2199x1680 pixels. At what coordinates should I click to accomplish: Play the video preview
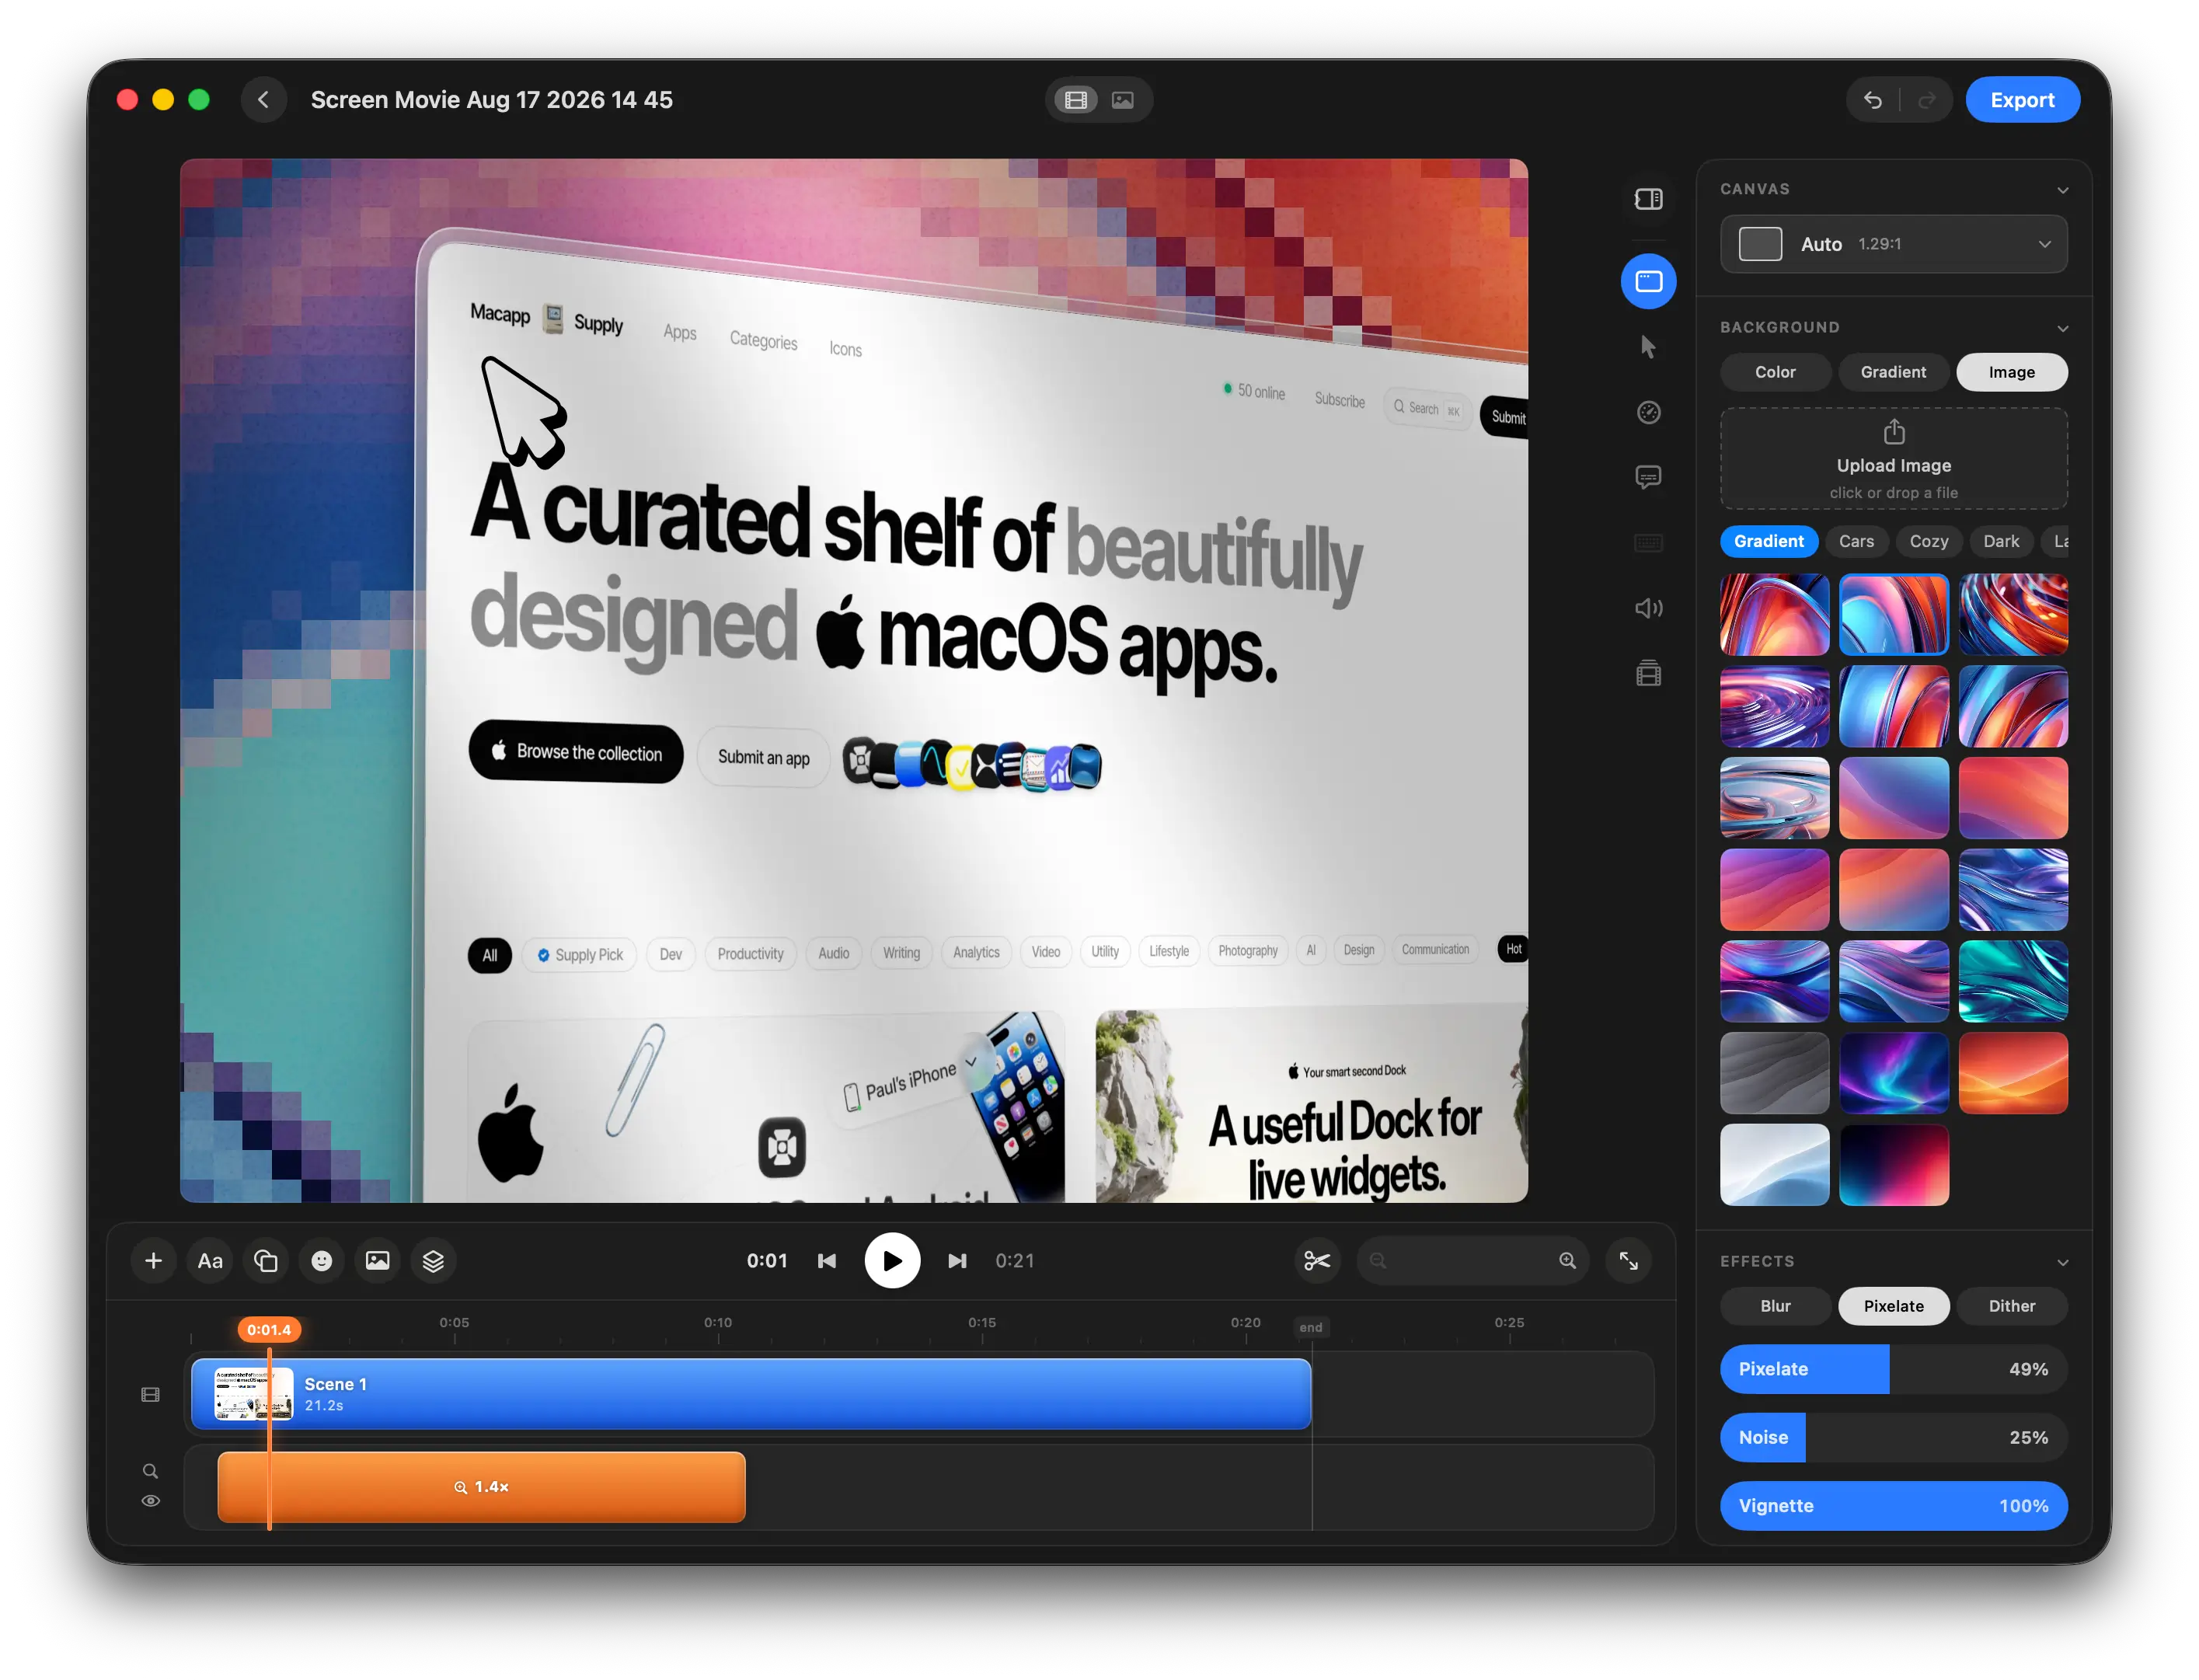(x=892, y=1261)
